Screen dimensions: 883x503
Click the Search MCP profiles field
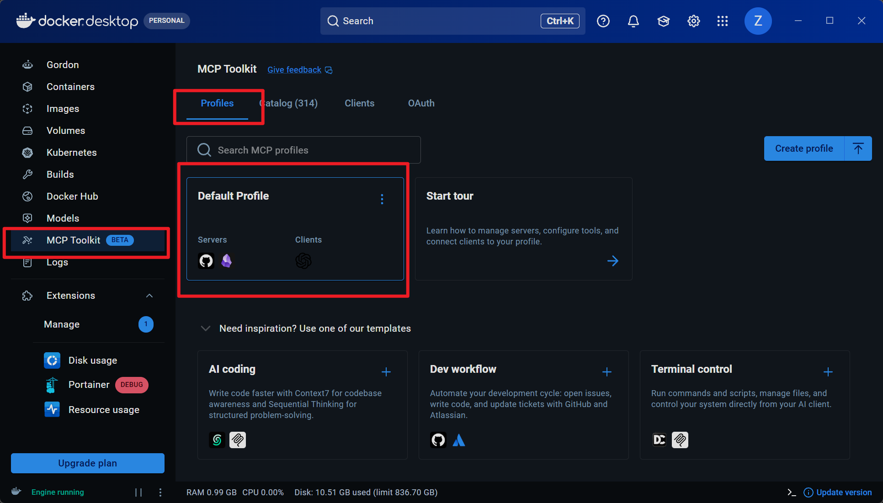pos(303,150)
